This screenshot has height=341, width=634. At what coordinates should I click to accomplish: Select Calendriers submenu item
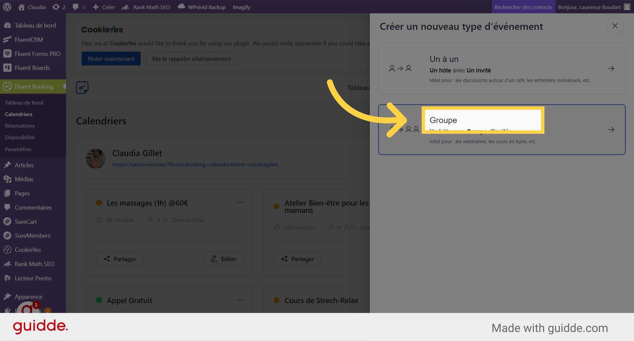pyautogui.click(x=18, y=114)
